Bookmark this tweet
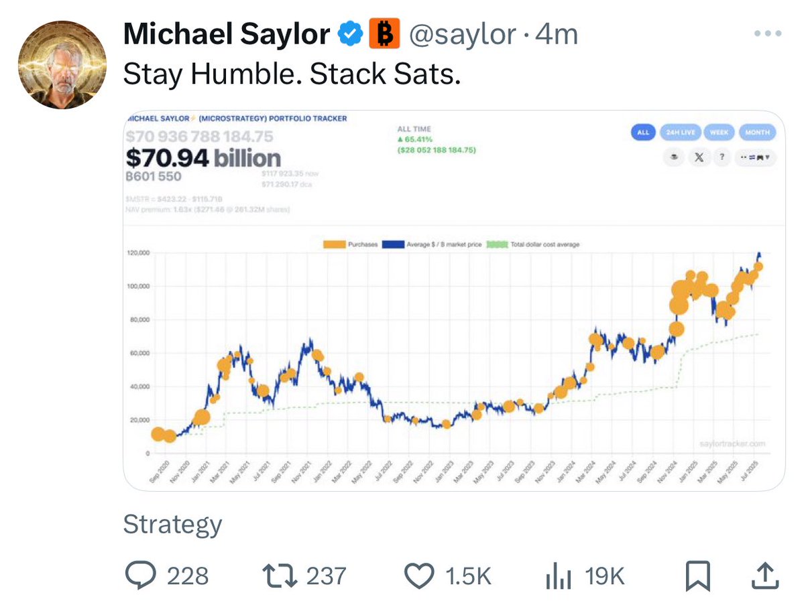This screenshot has height=615, width=804. pos(698,576)
